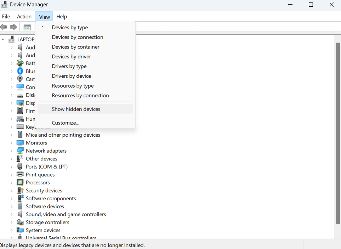Click the Bluetooth category icon
The height and width of the screenshot is (249, 341).
(x=20, y=71)
